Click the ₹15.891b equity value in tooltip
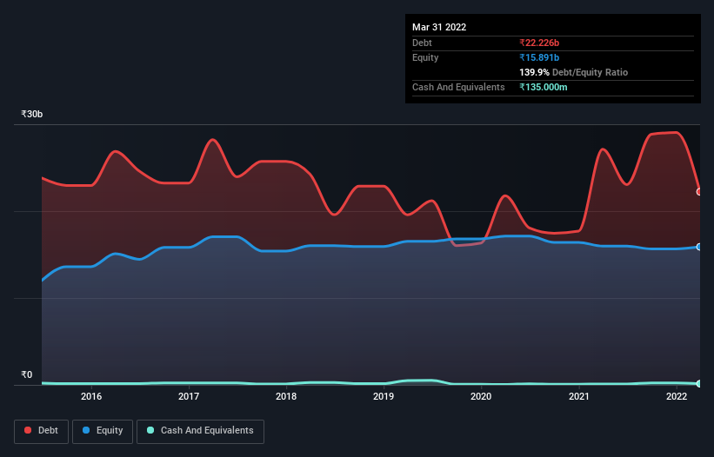This screenshot has height=457, width=714. 539,57
